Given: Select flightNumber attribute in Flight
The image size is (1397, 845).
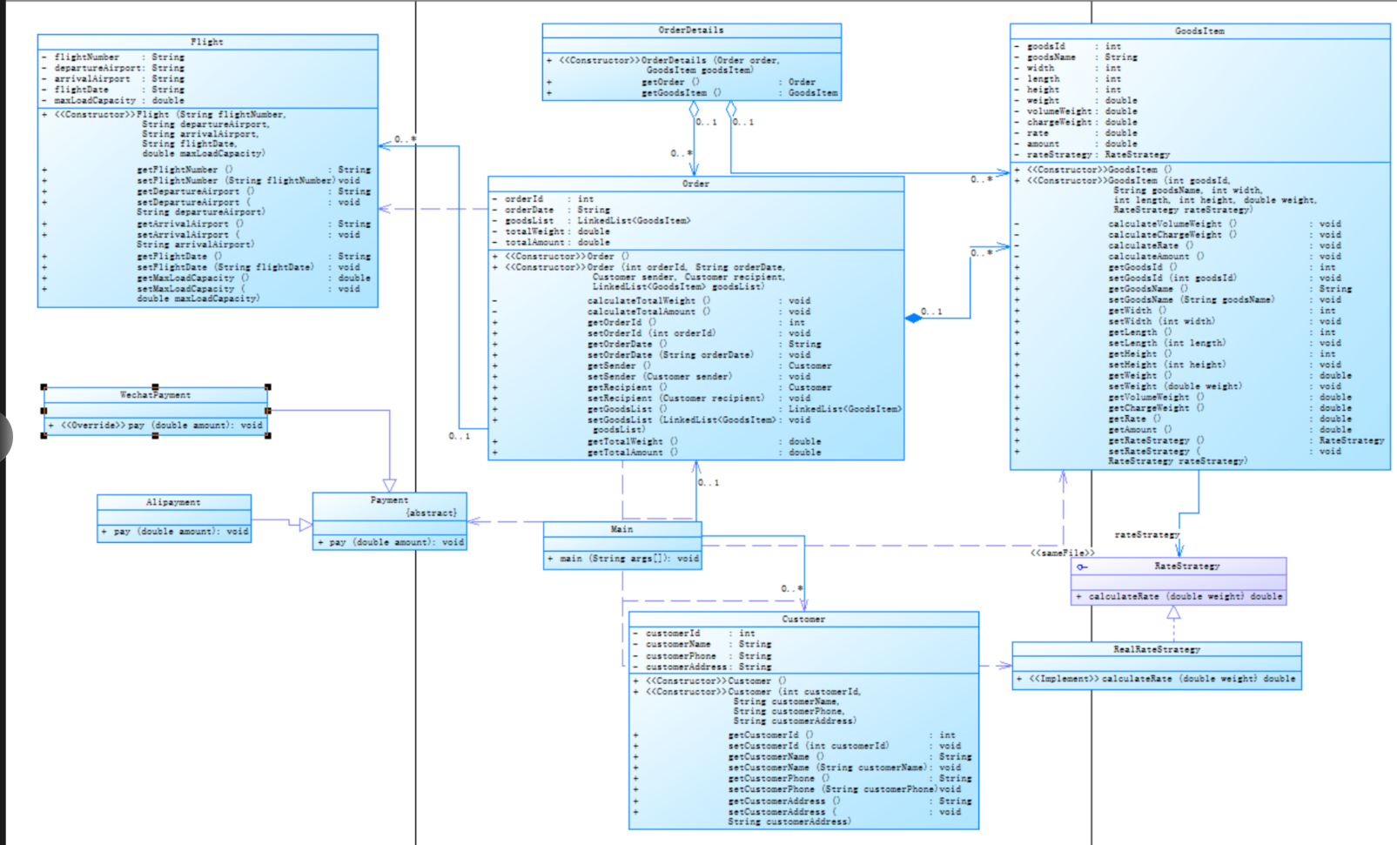Looking at the screenshot, I should pos(113,57).
